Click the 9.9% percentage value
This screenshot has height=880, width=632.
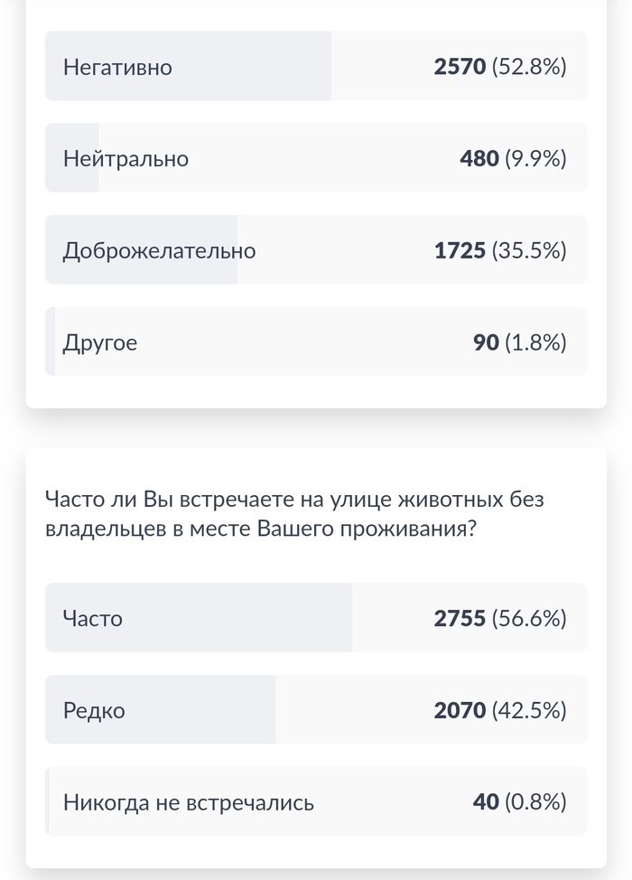pos(535,159)
